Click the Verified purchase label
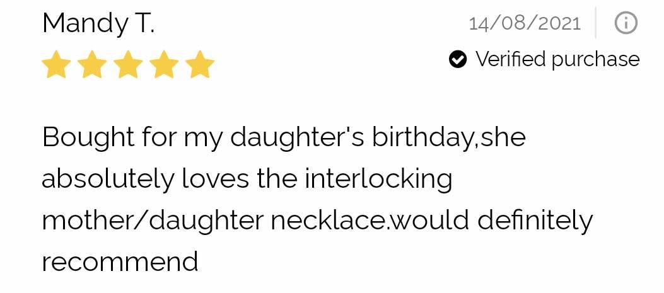The width and height of the screenshot is (664, 293). (x=557, y=60)
